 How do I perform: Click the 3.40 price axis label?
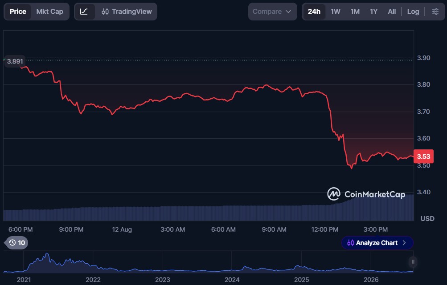point(423,192)
